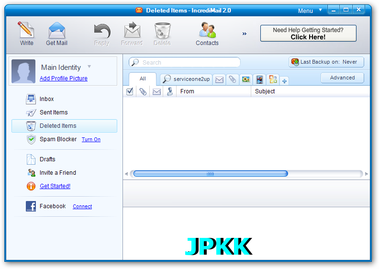This screenshot has height=269, width=379.
Task: Click the Invite a Friend people icon
Action: pyautogui.click(x=32, y=173)
